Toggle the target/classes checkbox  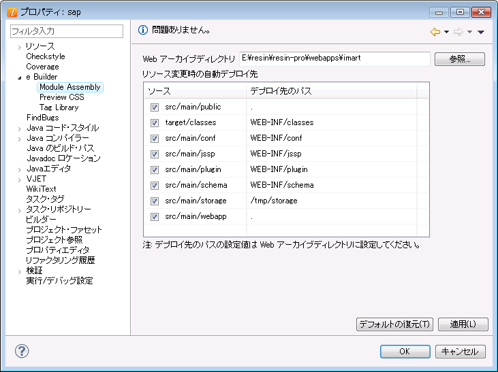tap(155, 122)
